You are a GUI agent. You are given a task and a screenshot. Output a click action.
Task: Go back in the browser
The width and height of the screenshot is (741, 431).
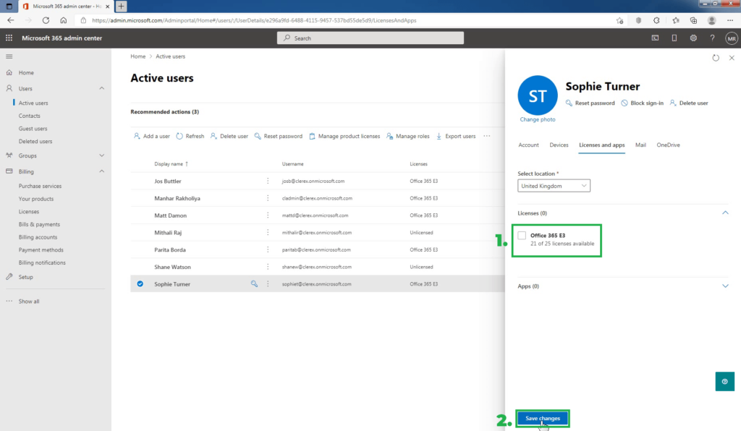[x=11, y=20]
